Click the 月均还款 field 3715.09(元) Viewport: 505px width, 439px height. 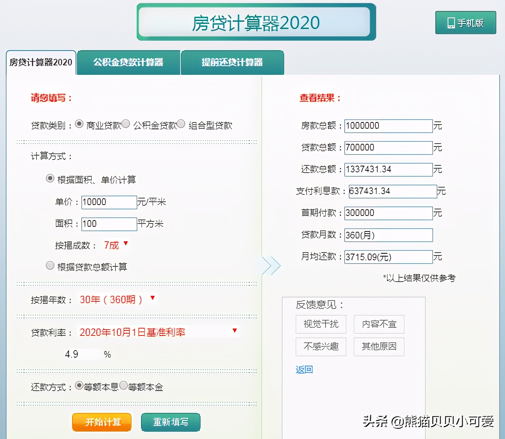tap(388, 257)
